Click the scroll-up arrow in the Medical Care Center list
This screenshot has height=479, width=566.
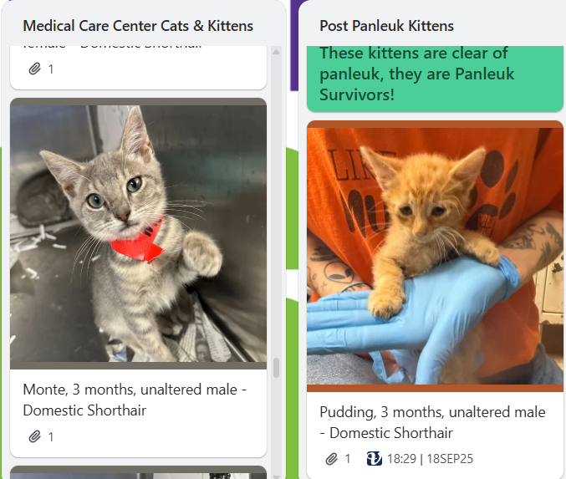[x=276, y=52]
